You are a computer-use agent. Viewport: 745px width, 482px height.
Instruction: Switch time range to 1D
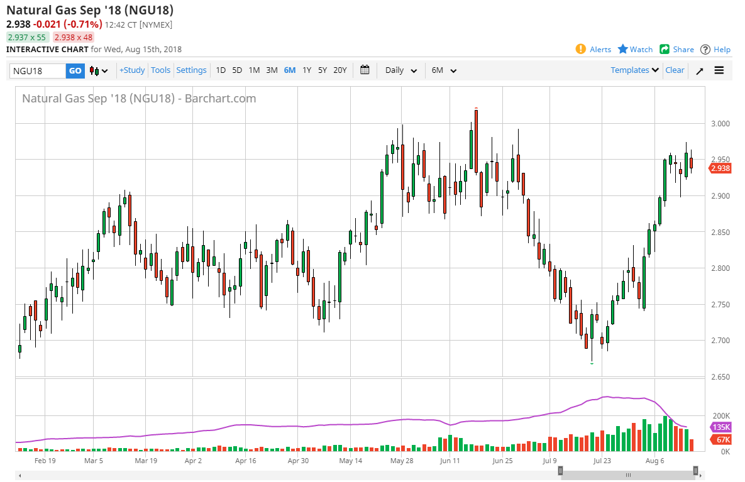coord(221,70)
